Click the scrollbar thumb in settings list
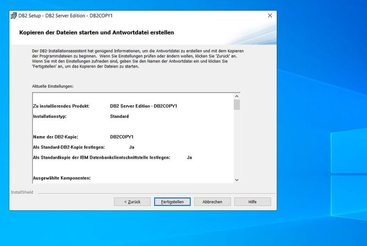367x246 pixels. point(237,105)
